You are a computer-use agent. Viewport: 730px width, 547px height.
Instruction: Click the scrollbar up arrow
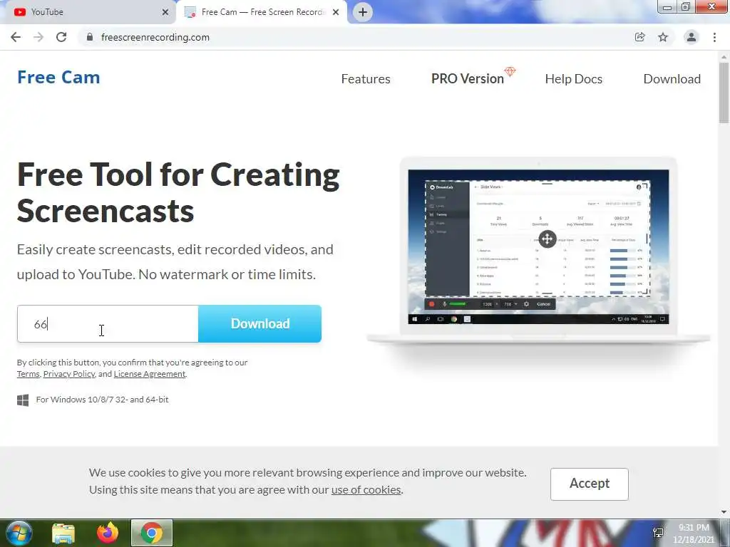click(724, 57)
